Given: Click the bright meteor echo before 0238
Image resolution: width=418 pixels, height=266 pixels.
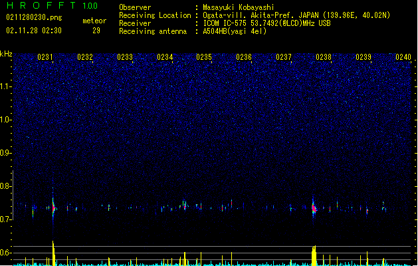Looking at the screenshot, I should pos(314,208).
